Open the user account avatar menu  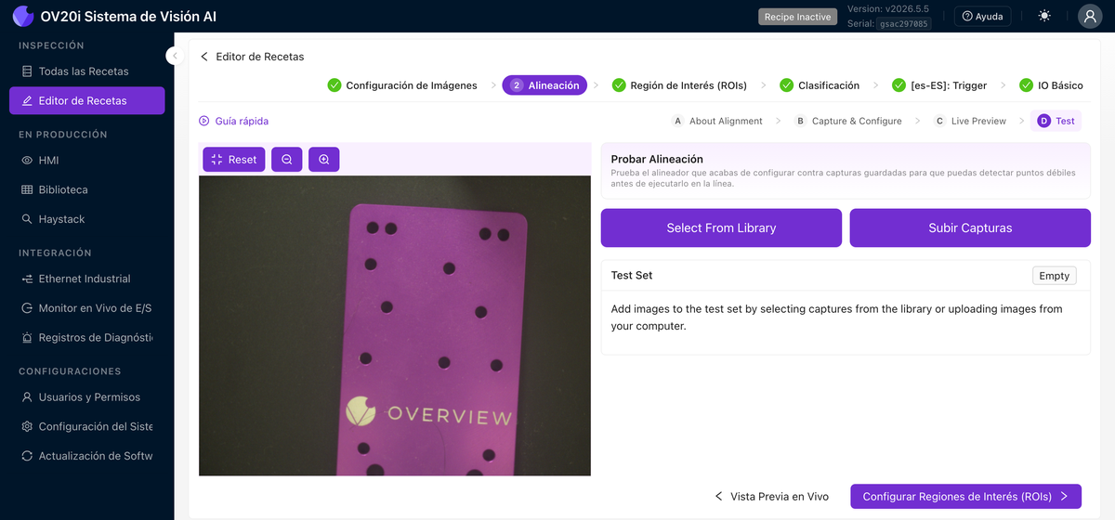[1090, 16]
